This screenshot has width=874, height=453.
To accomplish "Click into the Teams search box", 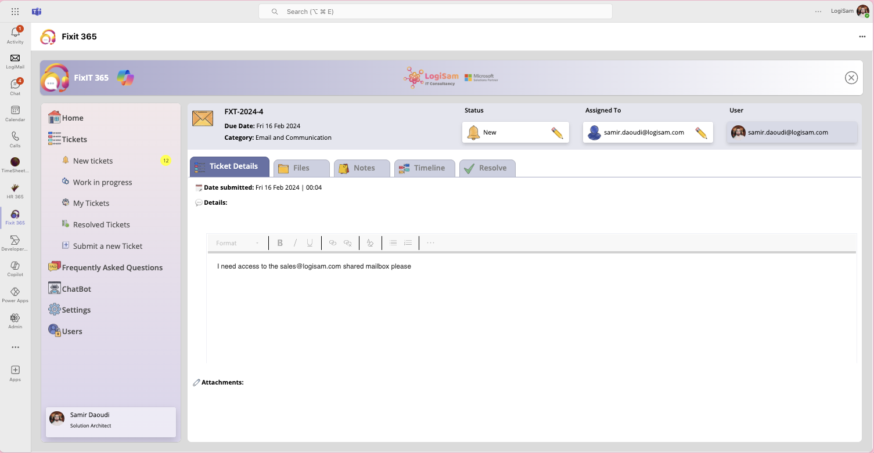I will click(436, 12).
